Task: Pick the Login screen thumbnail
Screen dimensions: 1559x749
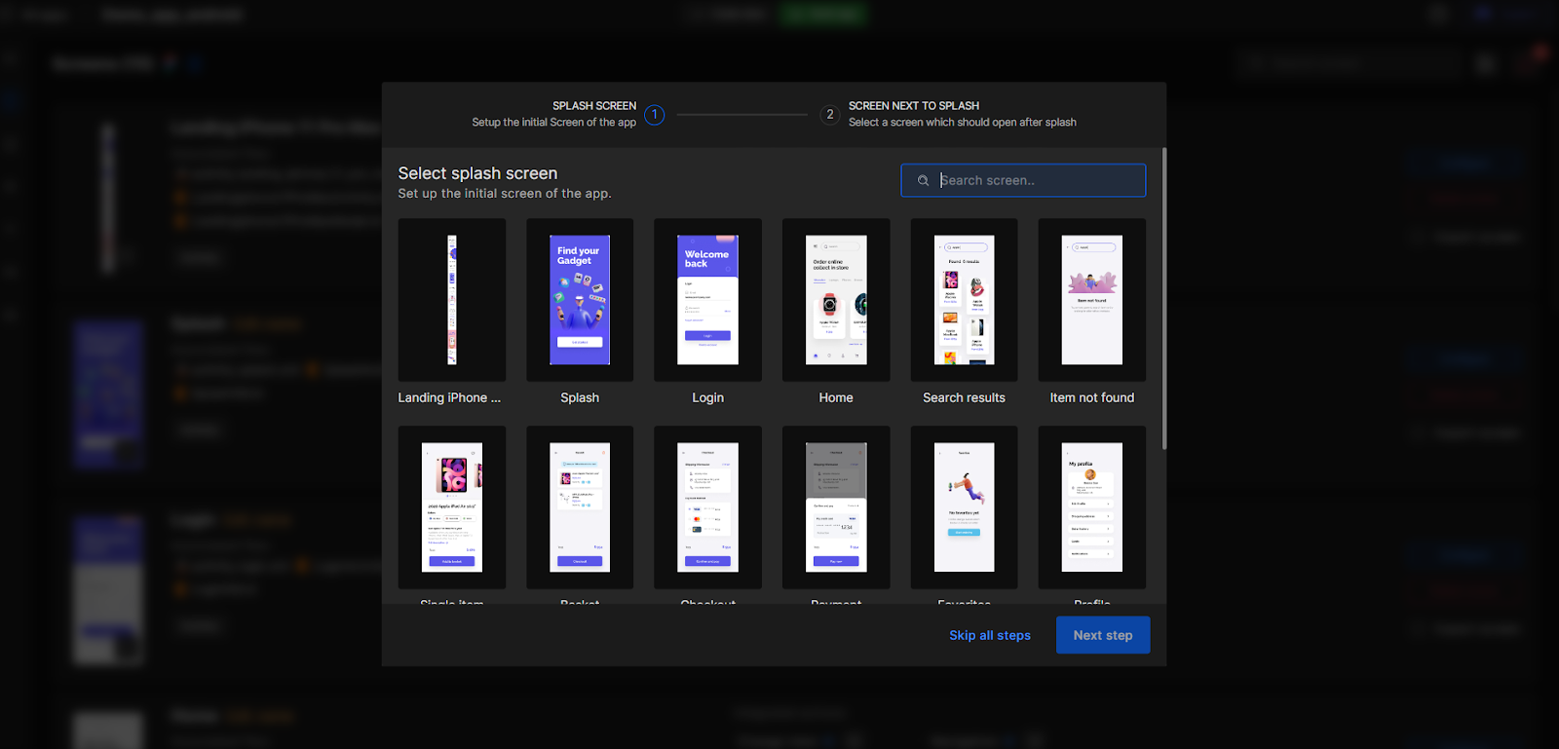Action: coord(708,300)
